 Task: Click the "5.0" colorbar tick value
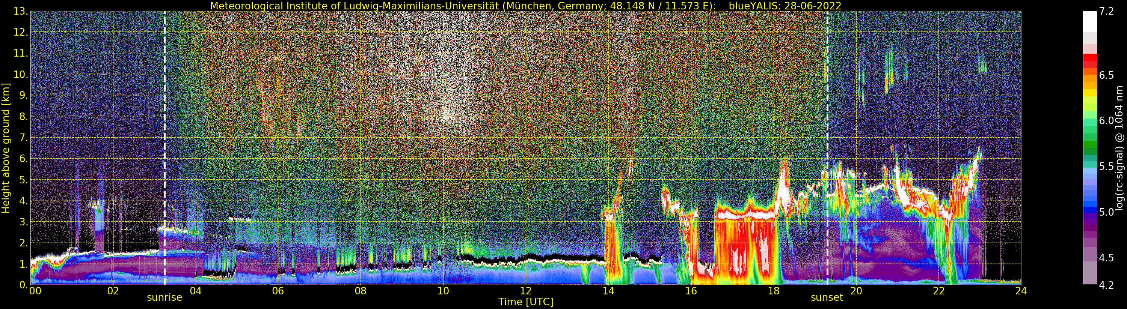pos(1106,212)
